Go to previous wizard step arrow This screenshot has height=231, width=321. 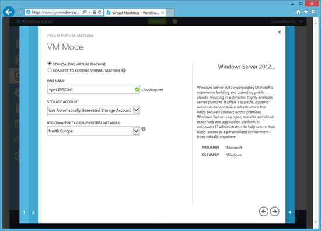(x=264, y=212)
